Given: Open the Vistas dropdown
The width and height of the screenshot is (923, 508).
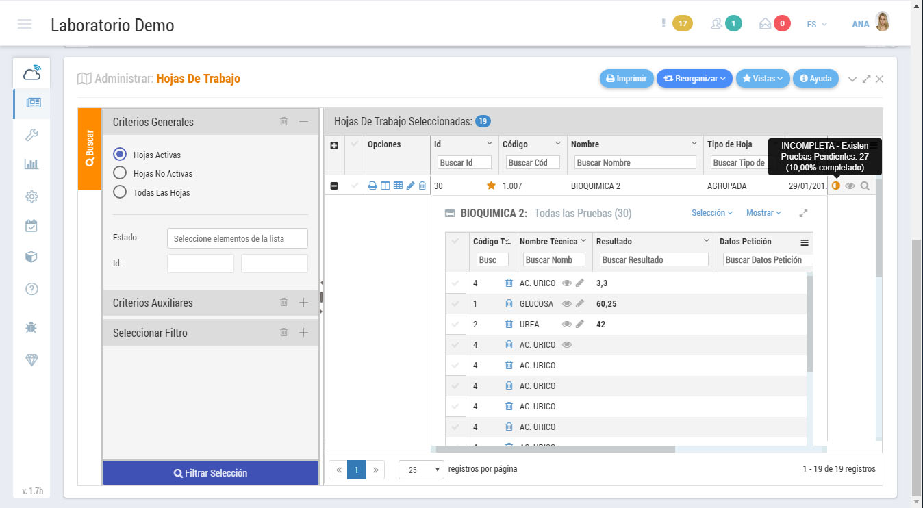Looking at the screenshot, I should coord(763,79).
